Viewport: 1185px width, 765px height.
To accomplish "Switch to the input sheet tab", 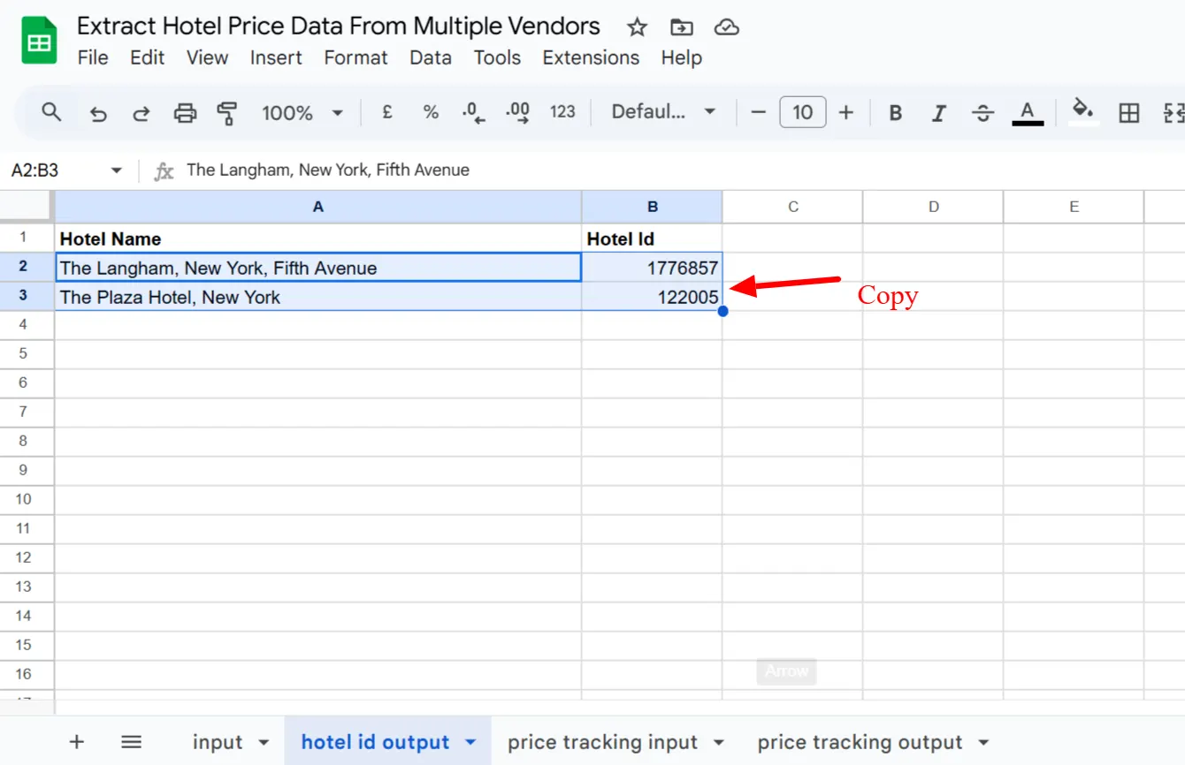I will coord(218,742).
